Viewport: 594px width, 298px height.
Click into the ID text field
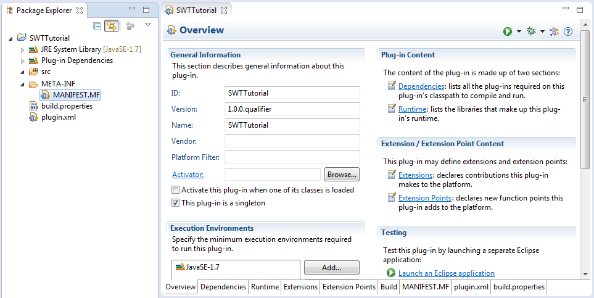292,93
